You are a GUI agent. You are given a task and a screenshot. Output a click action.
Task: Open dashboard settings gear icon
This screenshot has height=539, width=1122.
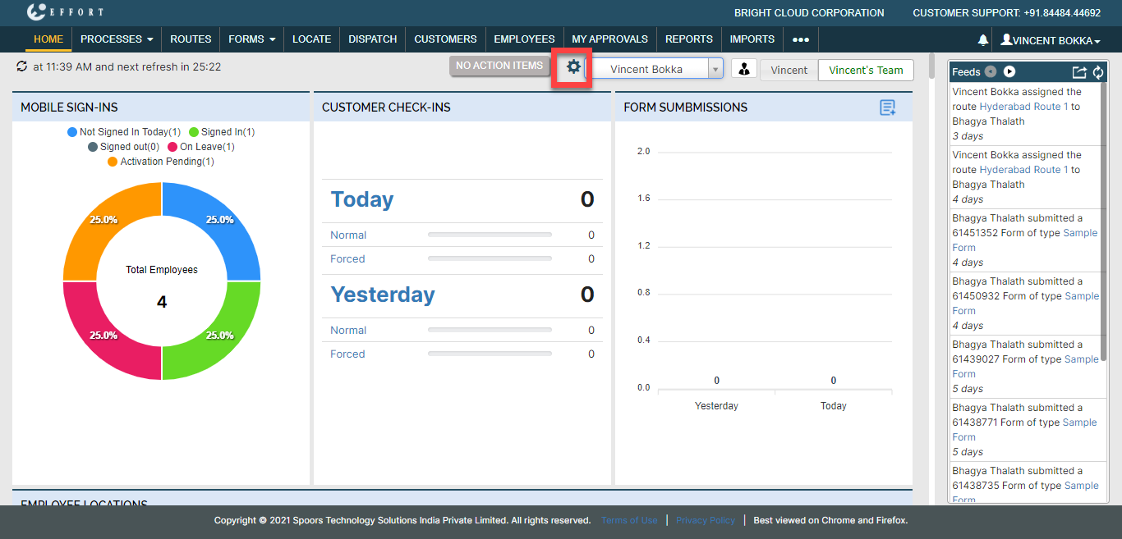(x=573, y=67)
